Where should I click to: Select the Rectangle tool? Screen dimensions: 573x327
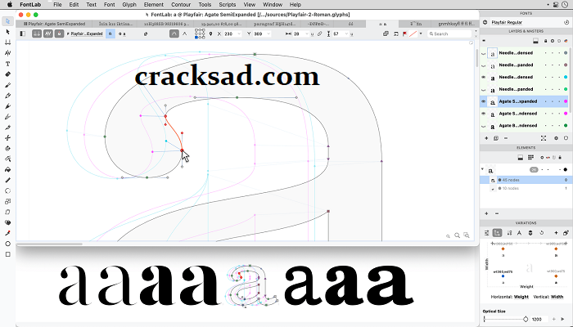tap(7, 254)
